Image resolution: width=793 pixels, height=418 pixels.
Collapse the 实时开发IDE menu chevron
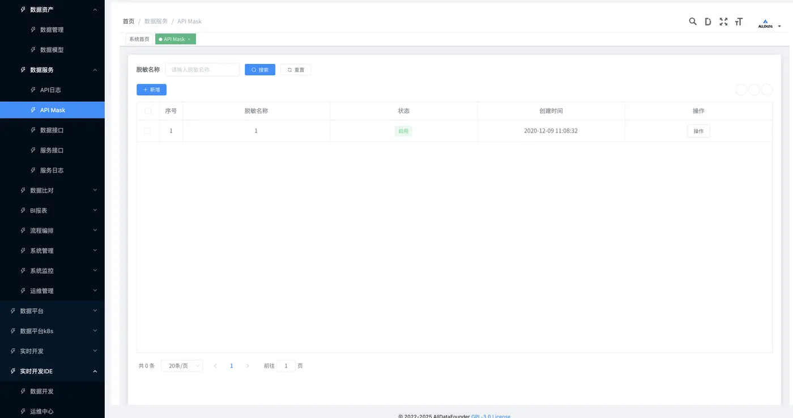(95, 371)
